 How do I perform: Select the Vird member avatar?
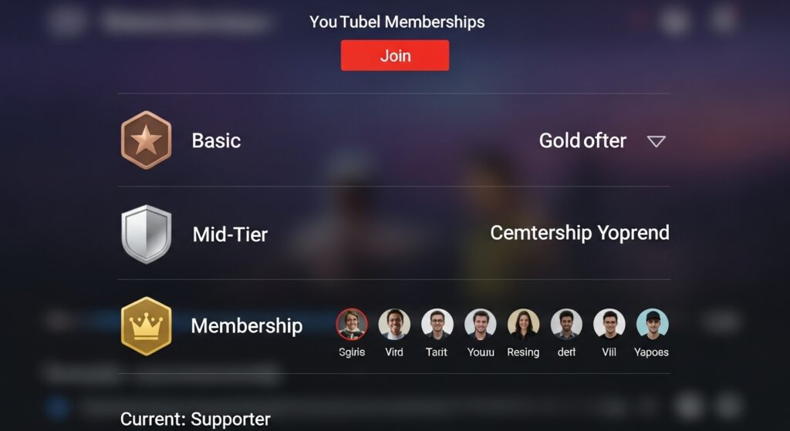pos(394,325)
